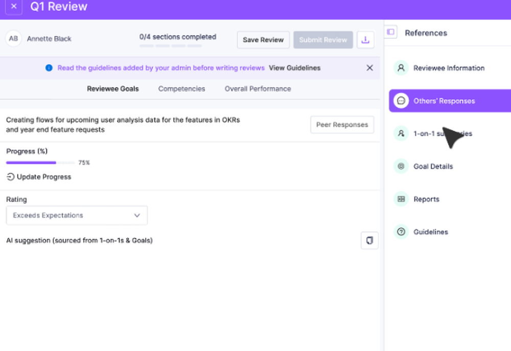Open the Reviewee Information reference panel
Screen dimensions: 511x351
pyautogui.click(x=448, y=68)
